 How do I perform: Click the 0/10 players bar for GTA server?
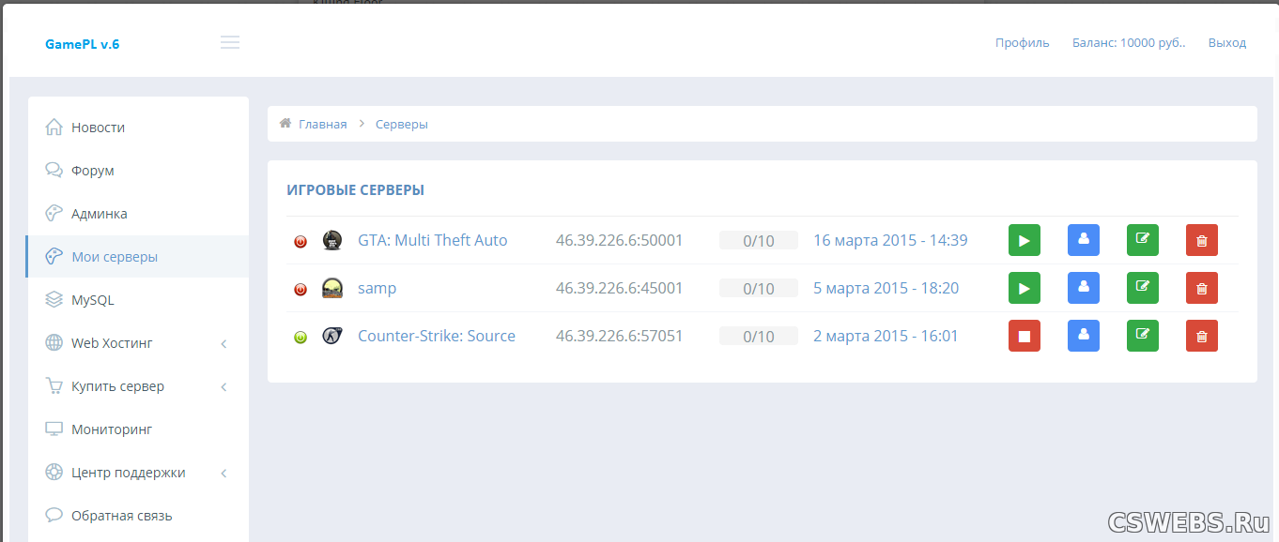pyautogui.click(x=759, y=241)
